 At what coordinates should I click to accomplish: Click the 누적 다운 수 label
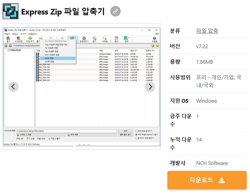click(x=181, y=143)
